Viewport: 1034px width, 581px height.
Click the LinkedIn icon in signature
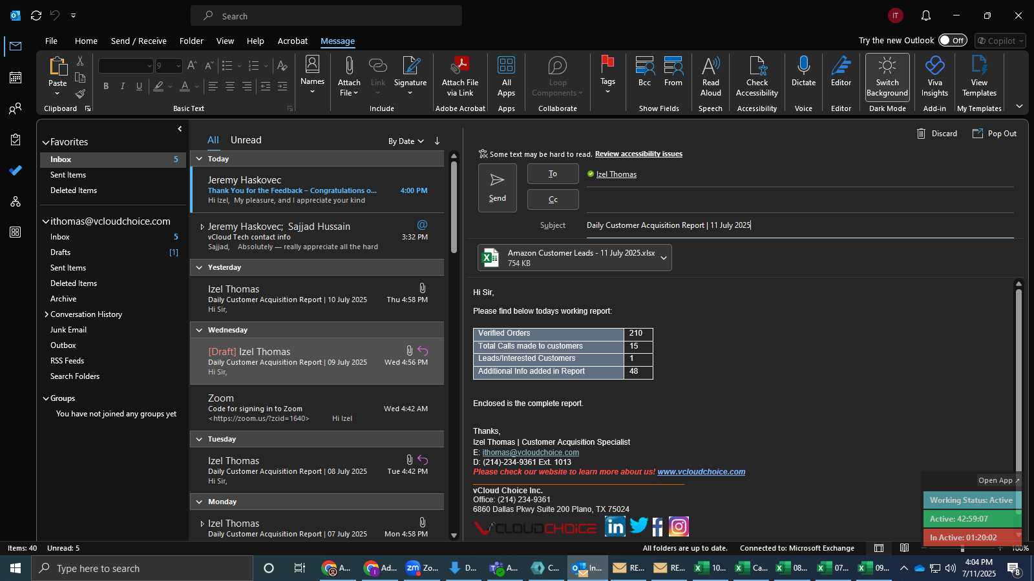point(615,527)
